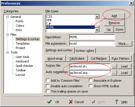The height and width of the screenshot is (107, 135).
Task: Switch to the Syntax colors tab
Action: pos(85,51)
